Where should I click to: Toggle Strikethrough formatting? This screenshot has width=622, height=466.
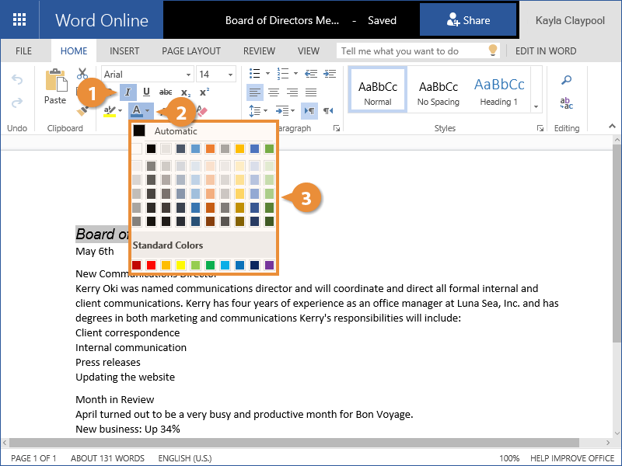click(x=166, y=92)
